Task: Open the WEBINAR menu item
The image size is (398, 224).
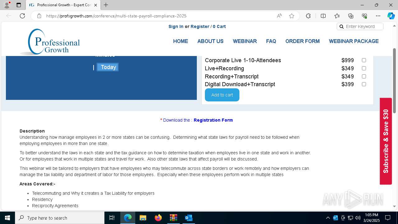Action: [x=245, y=41]
